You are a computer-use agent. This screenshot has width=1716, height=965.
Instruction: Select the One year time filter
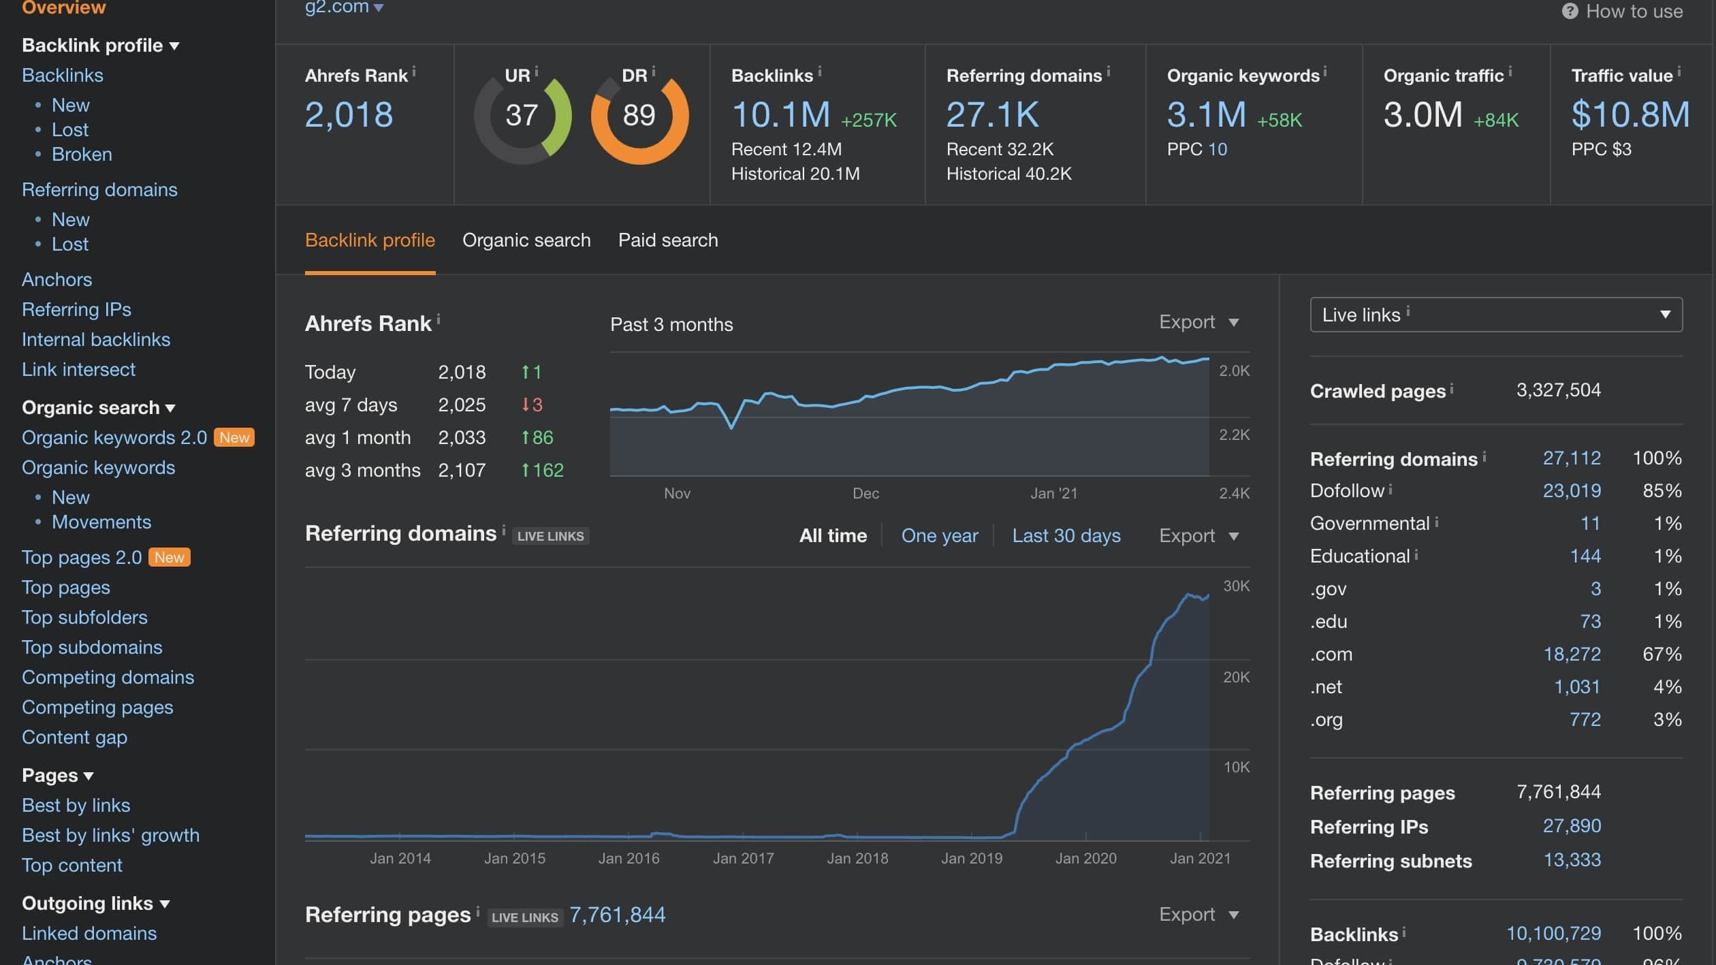939,536
